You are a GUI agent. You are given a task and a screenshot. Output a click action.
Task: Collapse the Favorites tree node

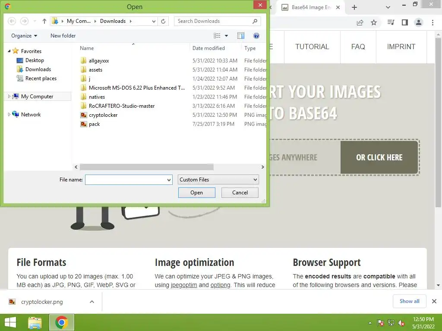click(x=9, y=51)
